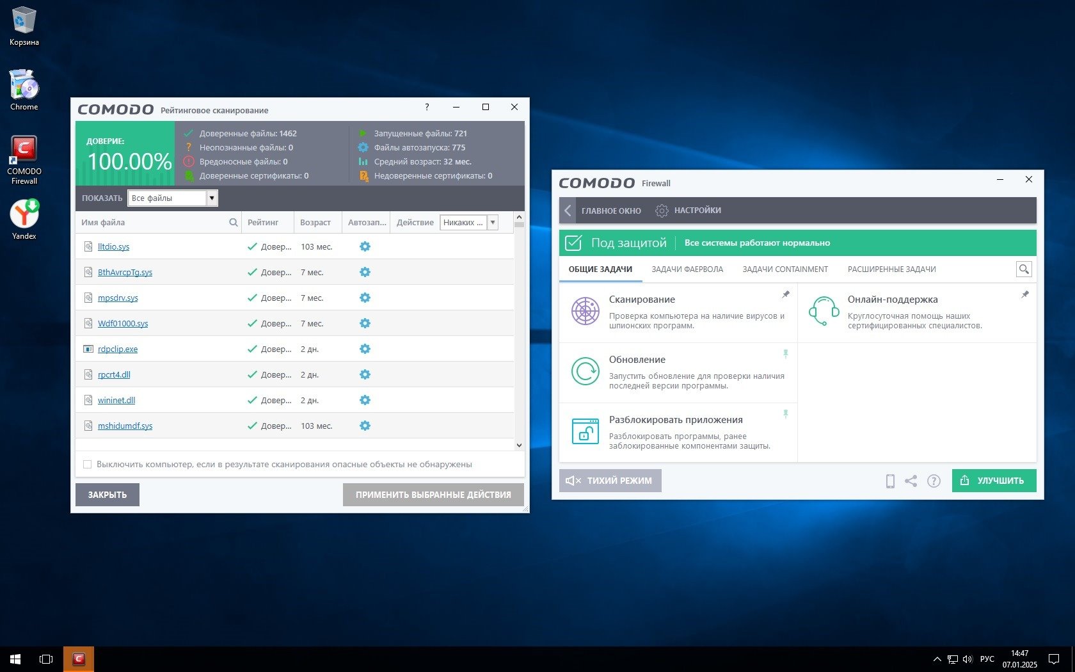
Task: Open help question mark in Firewall footer
Action: point(934,481)
